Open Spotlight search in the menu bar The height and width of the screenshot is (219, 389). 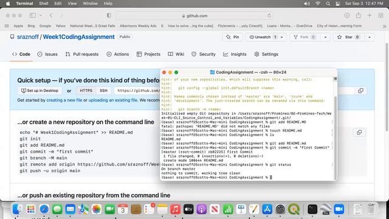pos(328,4)
